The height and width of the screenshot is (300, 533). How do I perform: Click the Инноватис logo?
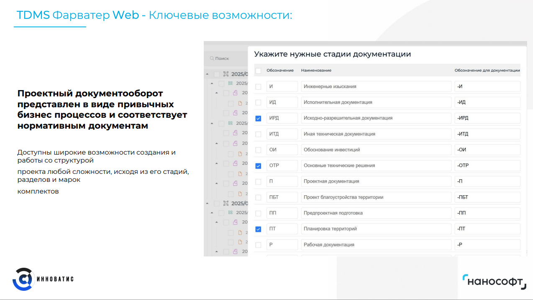coord(43,279)
